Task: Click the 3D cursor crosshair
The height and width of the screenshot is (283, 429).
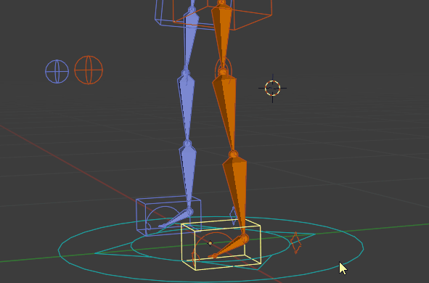Action: [x=272, y=88]
